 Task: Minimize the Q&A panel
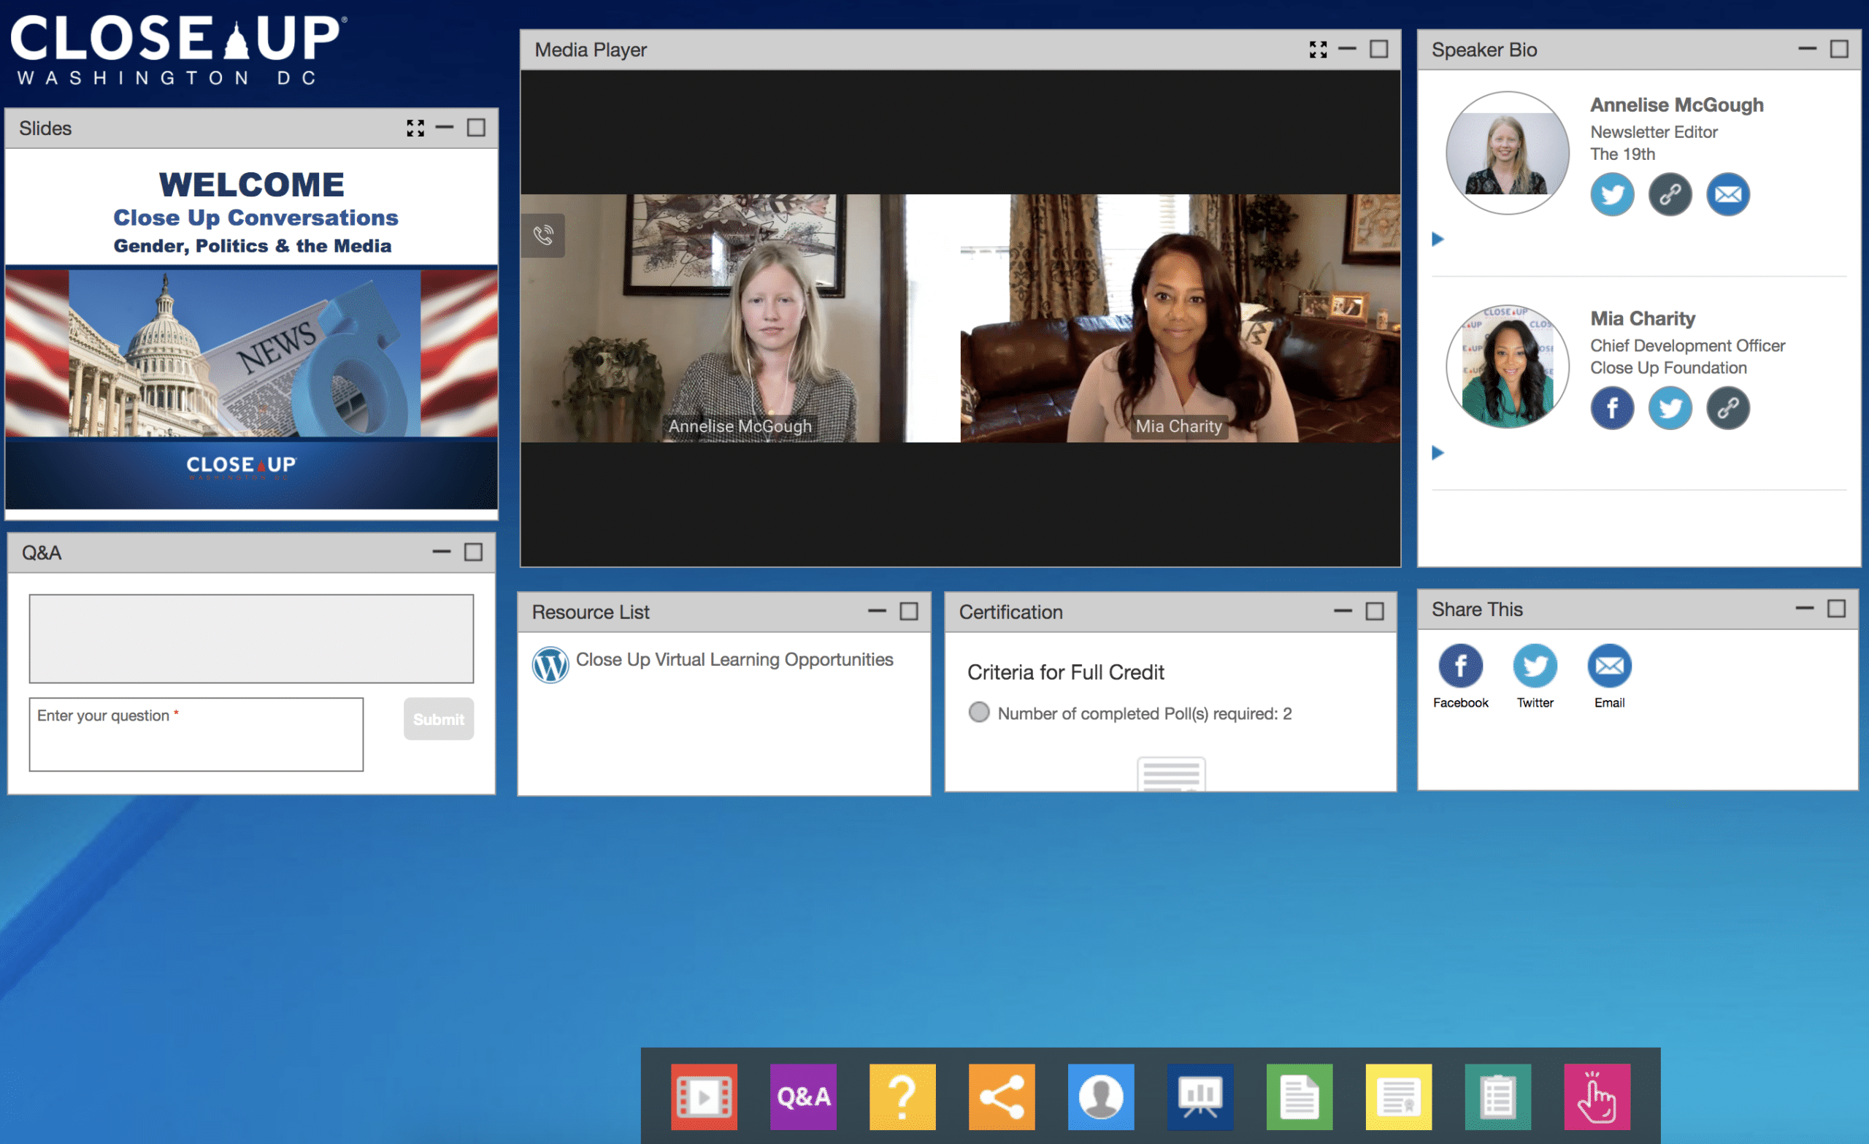[442, 551]
